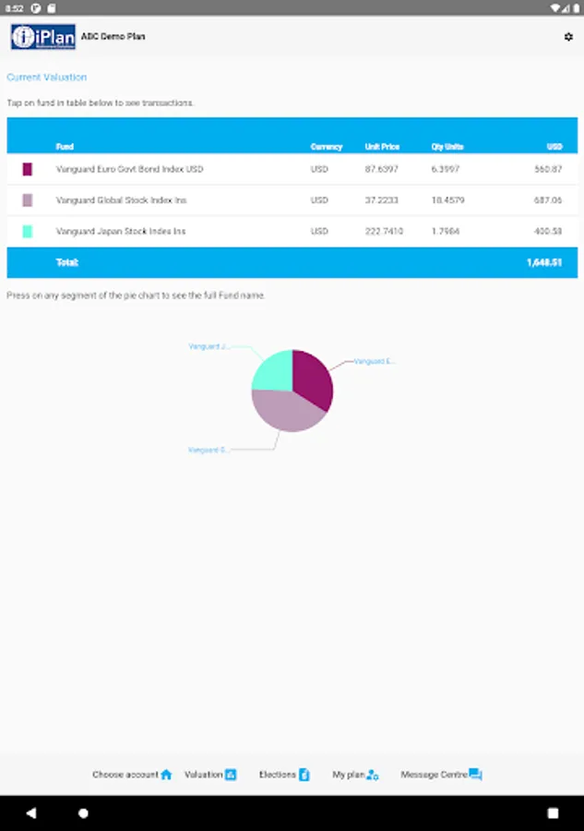
Task: Open Choose account tab label
Action: coord(125,775)
